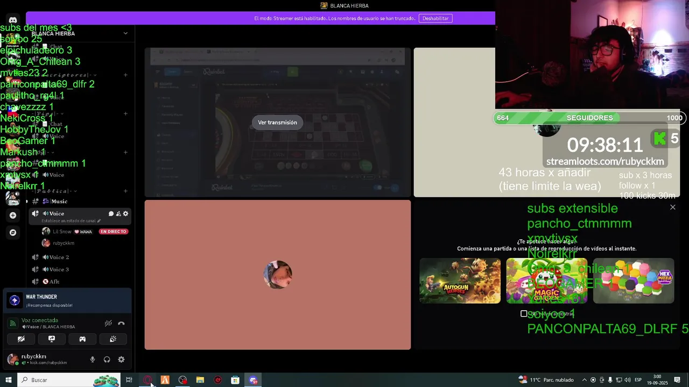Open Discord direct messages home icon

(x=13, y=20)
